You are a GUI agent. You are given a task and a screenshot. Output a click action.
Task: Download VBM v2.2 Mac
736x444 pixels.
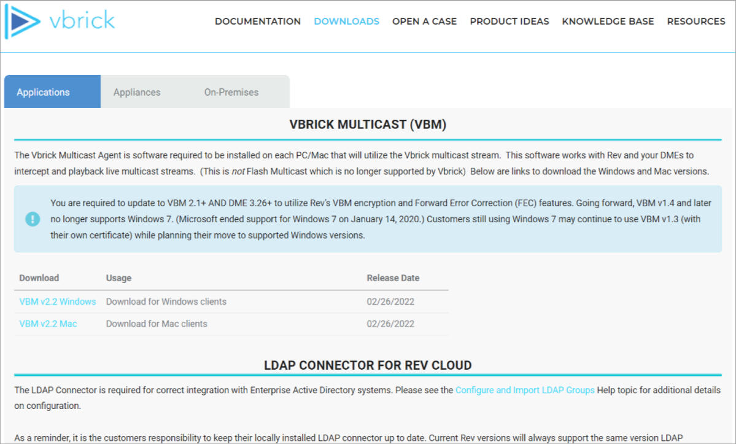pos(48,323)
